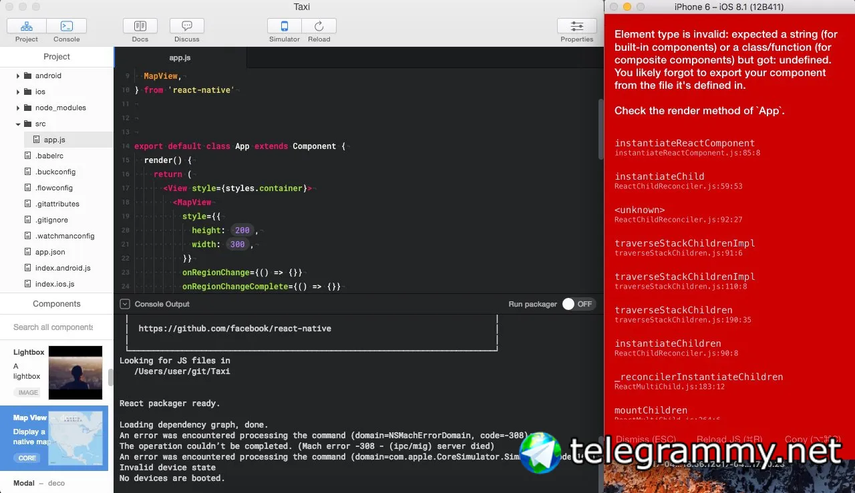Click the <unknown> stack frame in simulator
855x493 pixels.
(x=679, y=214)
